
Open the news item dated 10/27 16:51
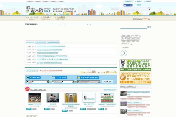52,56
